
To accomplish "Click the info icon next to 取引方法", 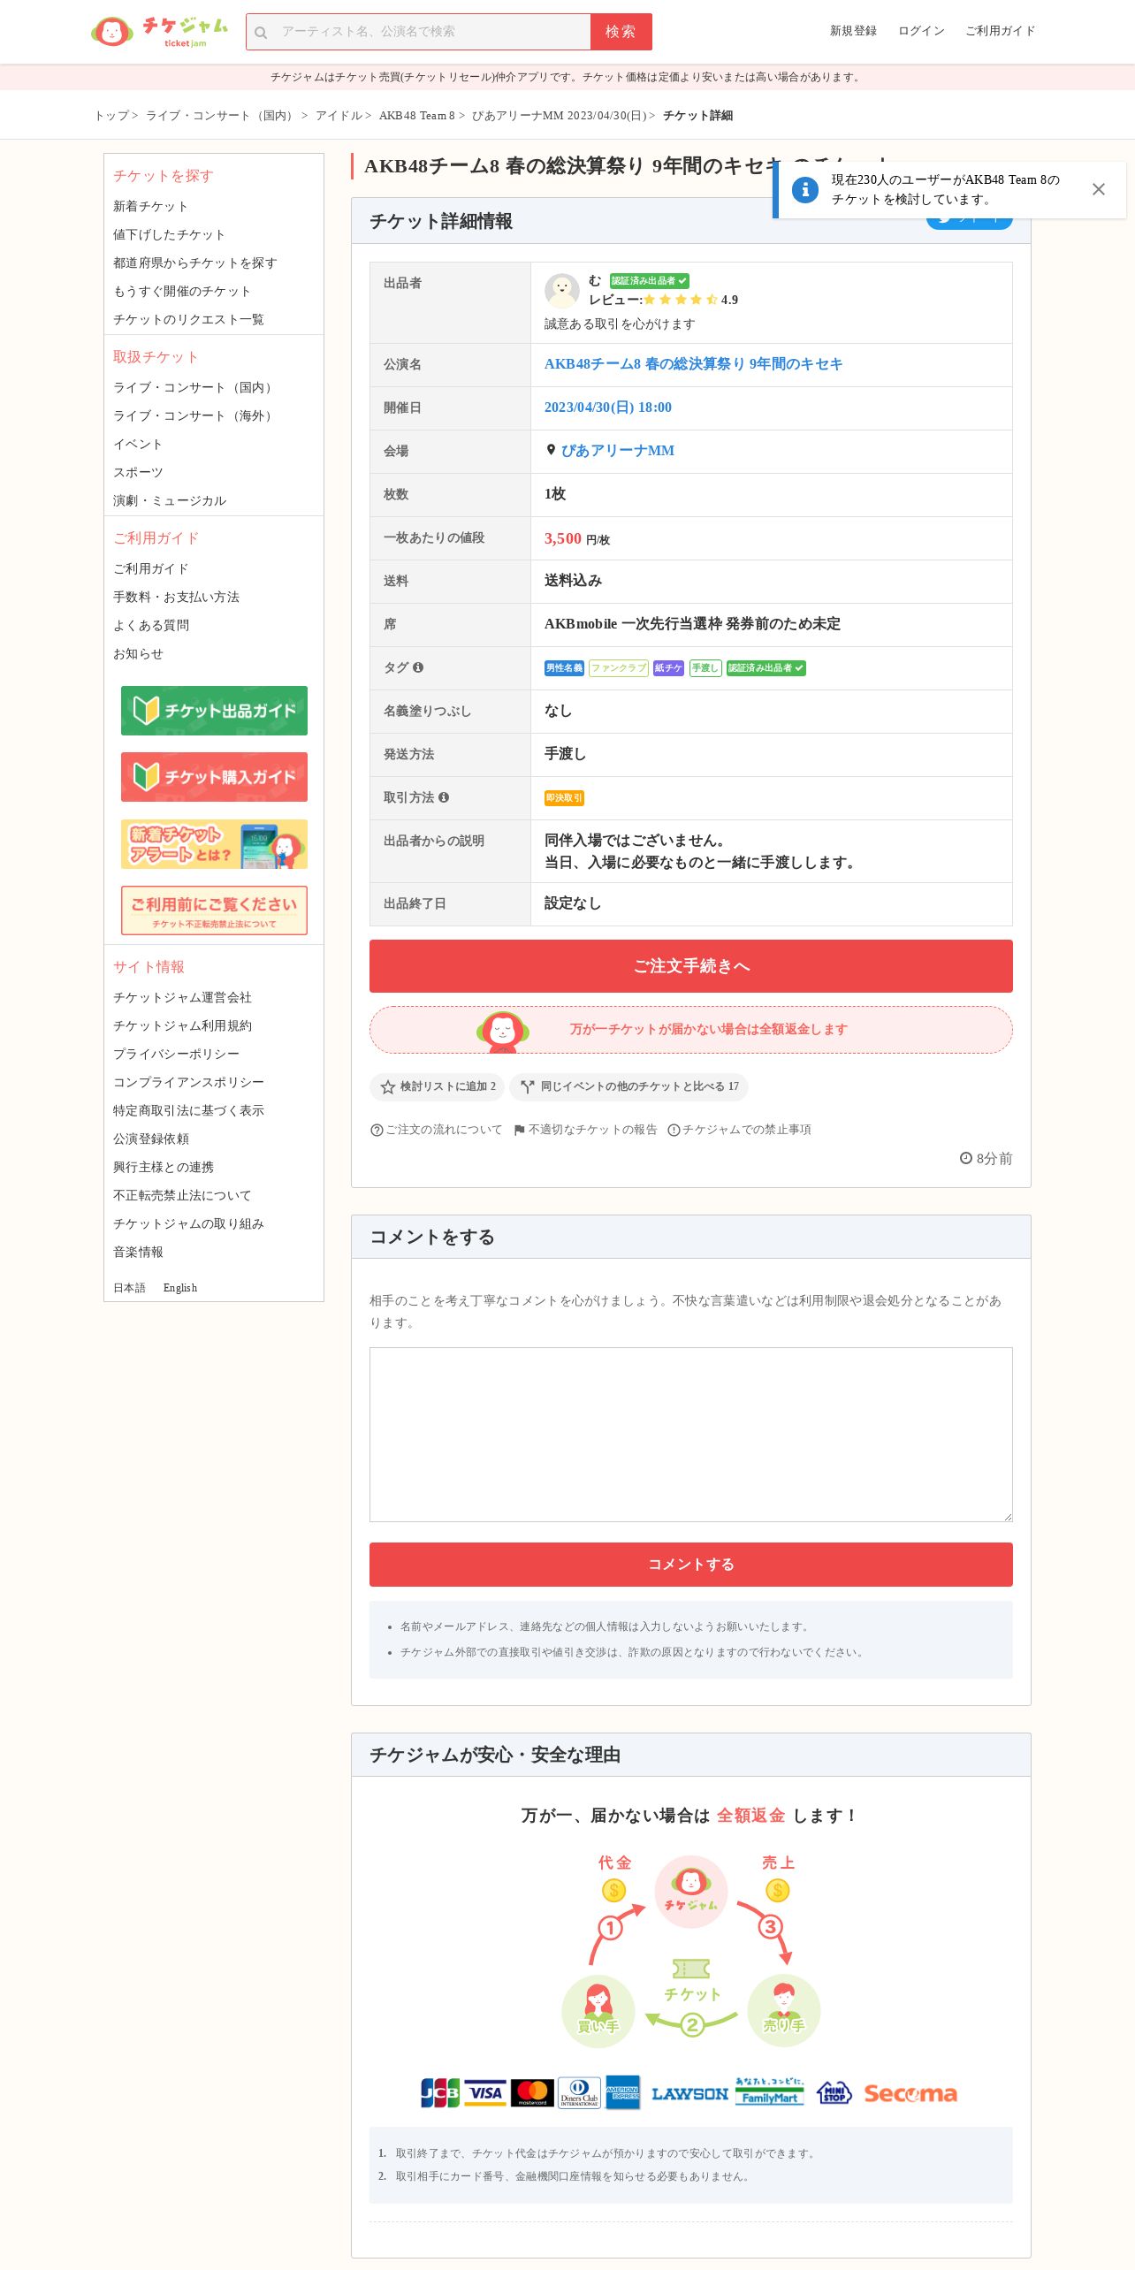I will pos(444,797).
